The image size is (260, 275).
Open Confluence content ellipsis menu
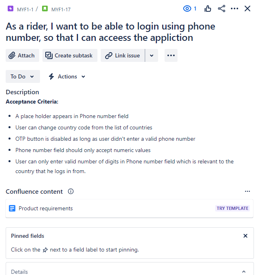tap(247, 191)
